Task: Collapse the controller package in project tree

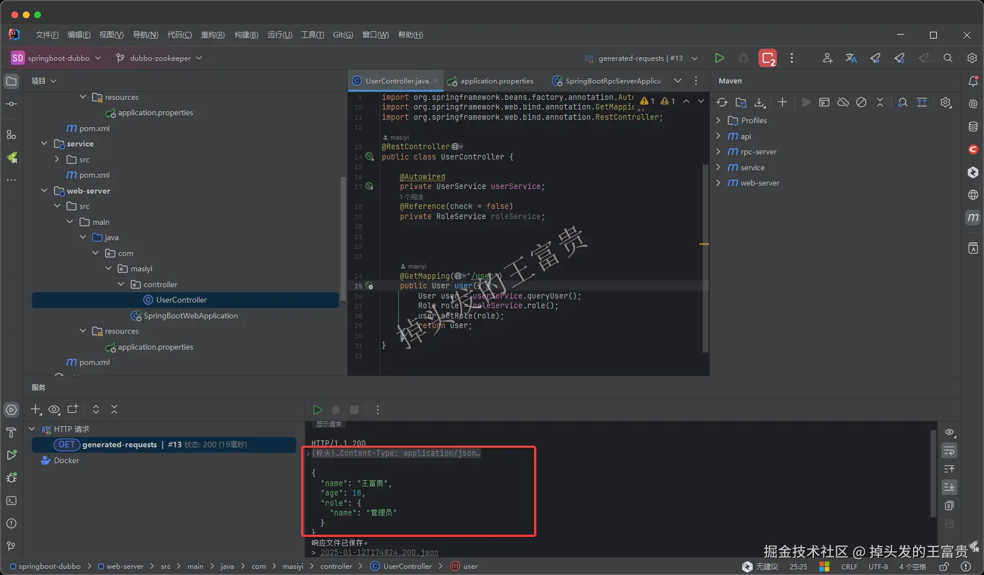Action: click(x=121, y=284)
